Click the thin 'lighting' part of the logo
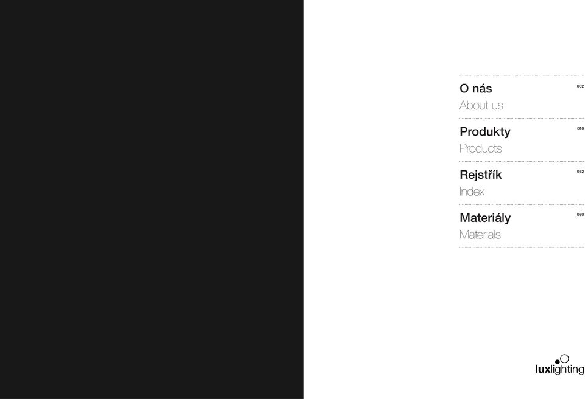Screen dimensions: 585x399 click(x=567, y=370)
